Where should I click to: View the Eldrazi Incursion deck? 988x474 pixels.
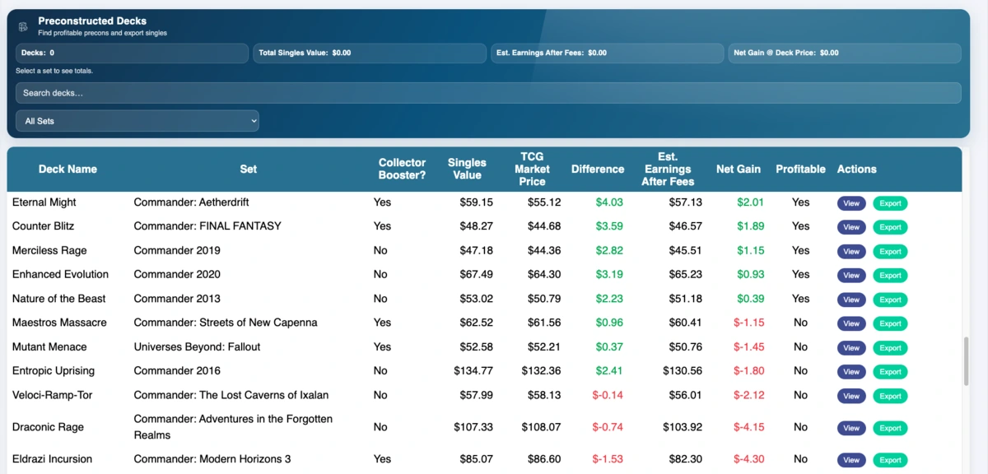click(x=851, y=459)
